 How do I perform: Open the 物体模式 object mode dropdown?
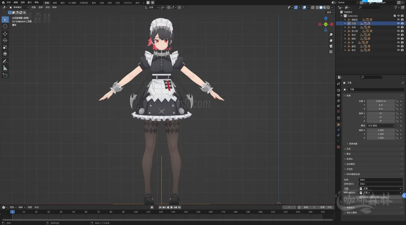pos(19,8)
